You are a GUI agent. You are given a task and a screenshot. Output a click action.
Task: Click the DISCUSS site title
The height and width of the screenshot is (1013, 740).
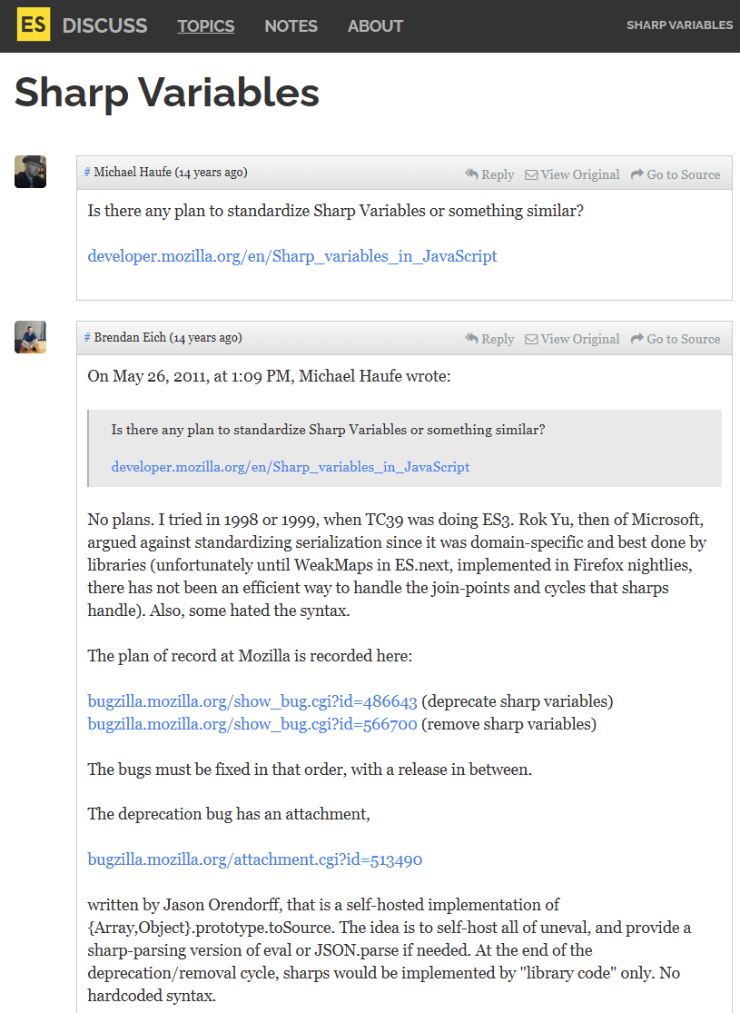pos(104,25)
